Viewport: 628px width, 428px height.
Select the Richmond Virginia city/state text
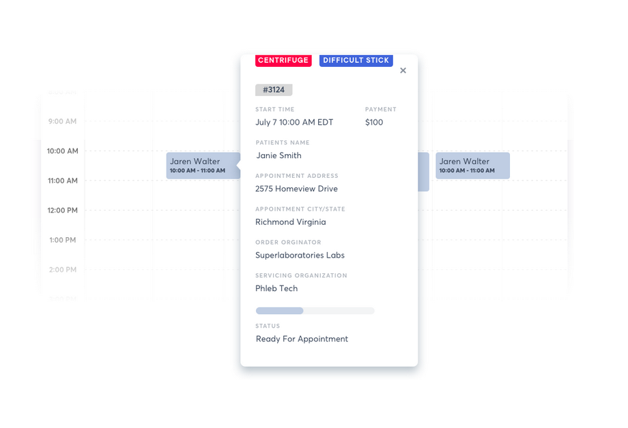[x=290, y=222]
